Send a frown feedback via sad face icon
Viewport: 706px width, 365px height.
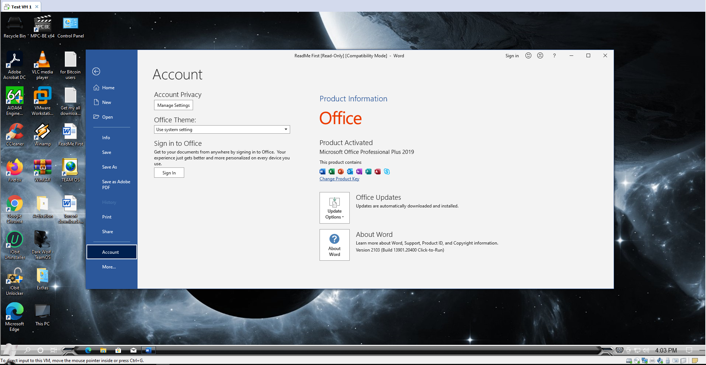(540, 55)
